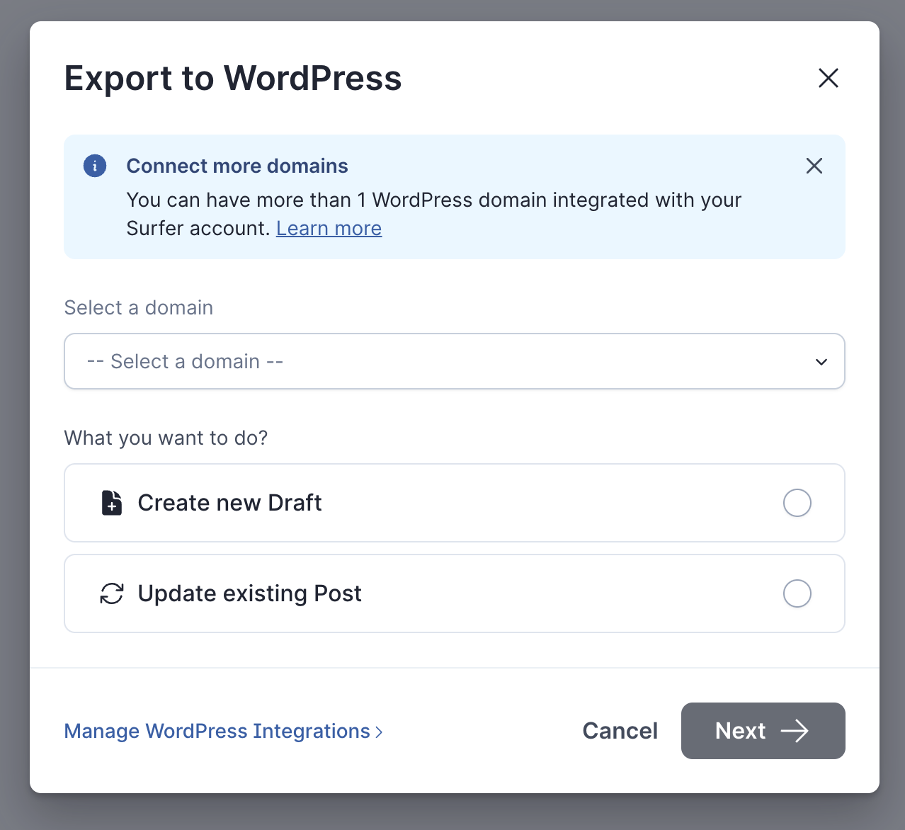Click the refresh icon beside Update existing Post
This screenshot has width=905, height=830.
coord(112,593)
